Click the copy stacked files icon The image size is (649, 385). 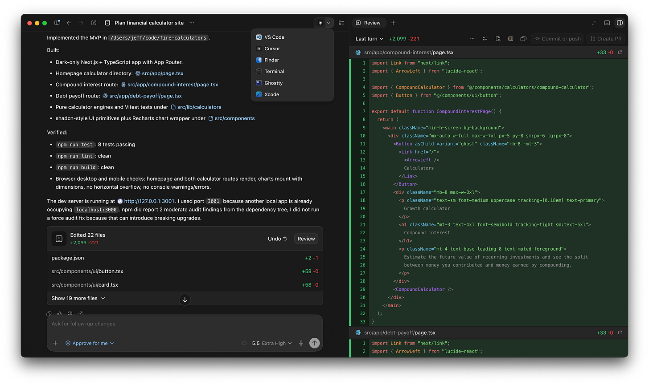[x=523, y=39]
